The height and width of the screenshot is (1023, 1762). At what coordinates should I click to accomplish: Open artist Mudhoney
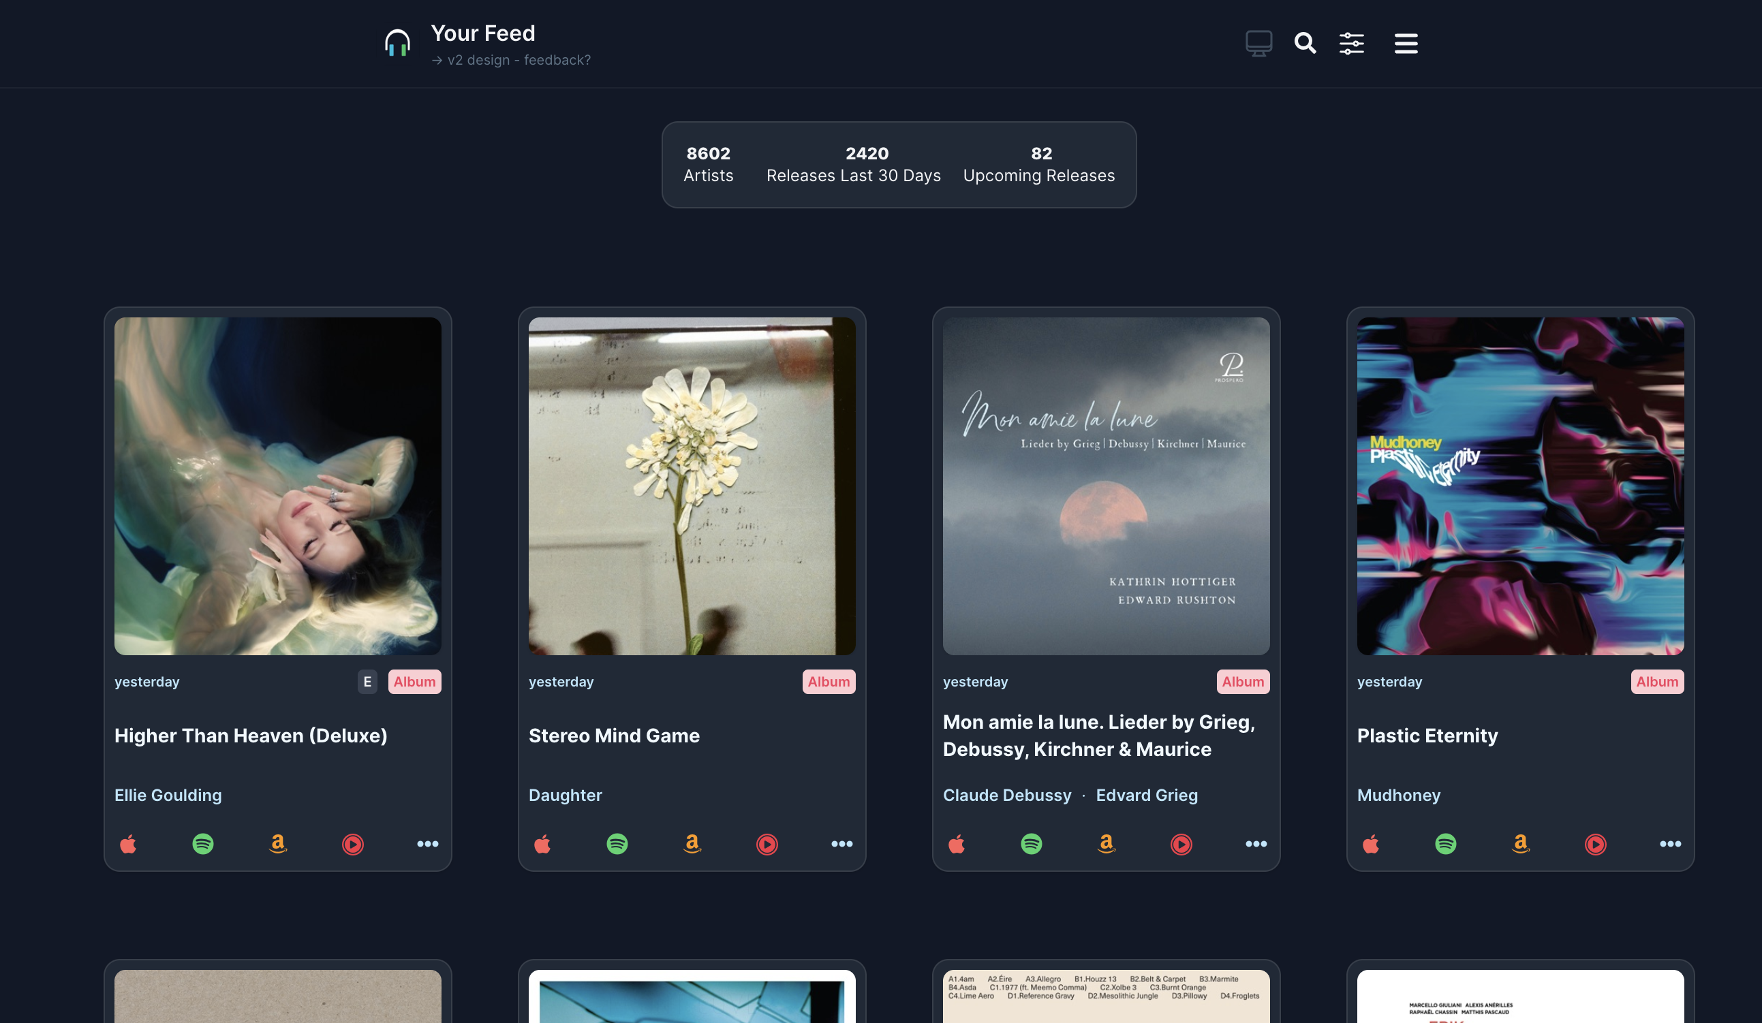point(1398,796)
